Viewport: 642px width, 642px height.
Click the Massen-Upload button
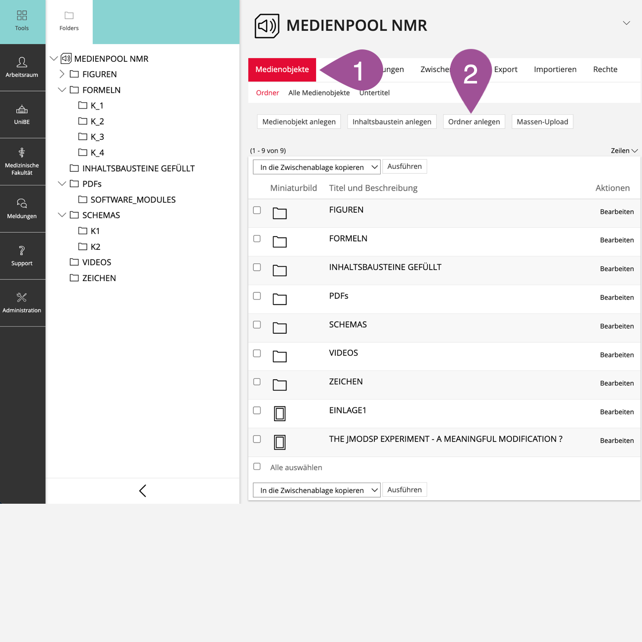[x=542, y=122]
